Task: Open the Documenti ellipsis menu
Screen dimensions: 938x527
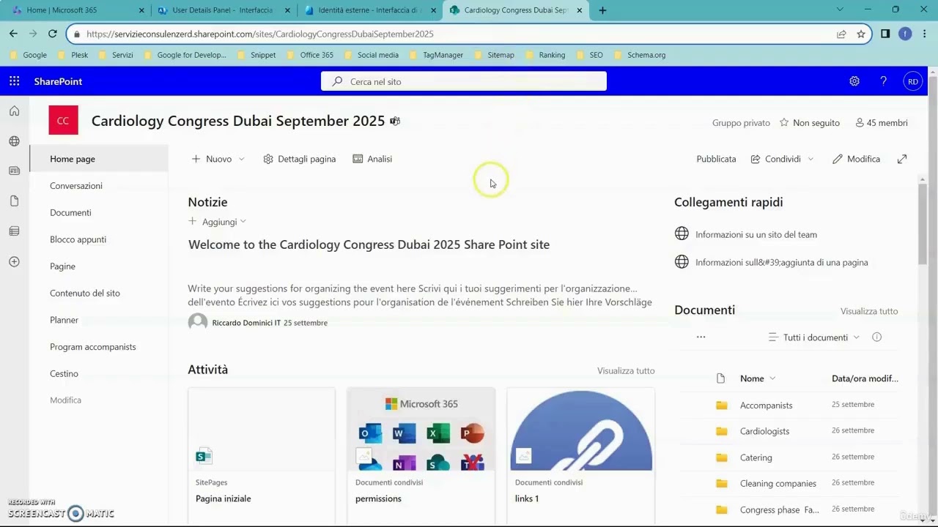Action: click(x=701, y=337)
